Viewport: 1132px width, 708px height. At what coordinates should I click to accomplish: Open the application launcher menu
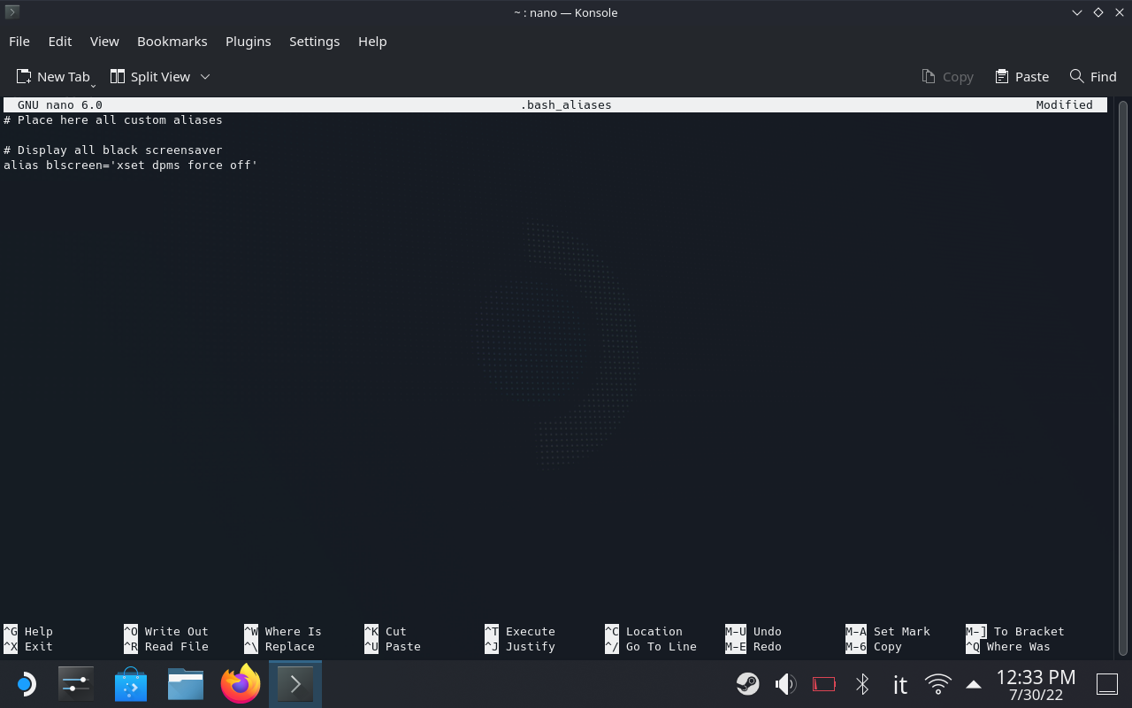(x=25, y=684)
